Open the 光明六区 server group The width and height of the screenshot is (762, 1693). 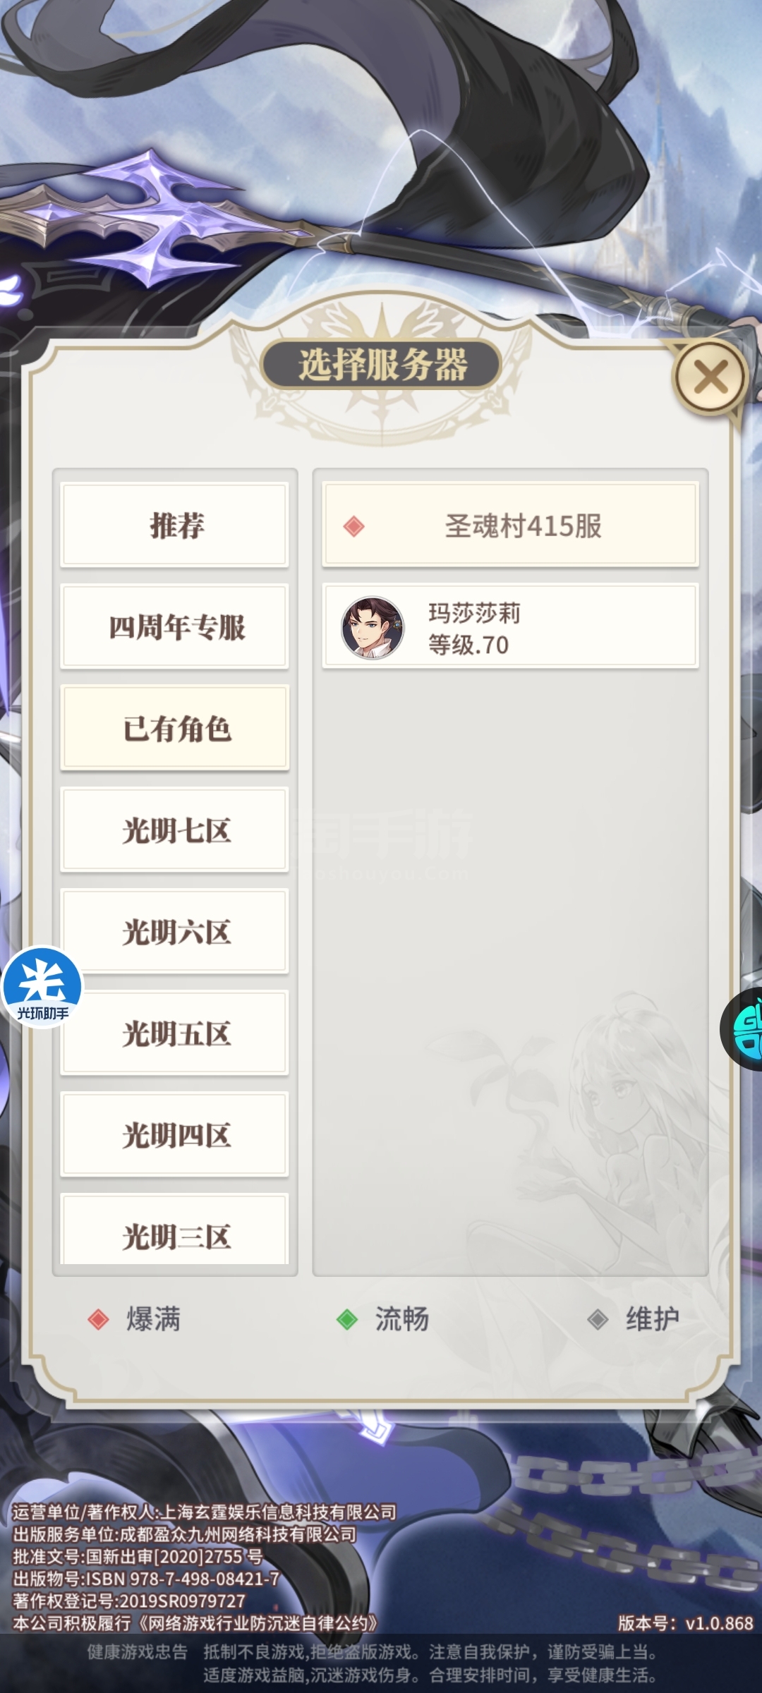coord(175,932)
